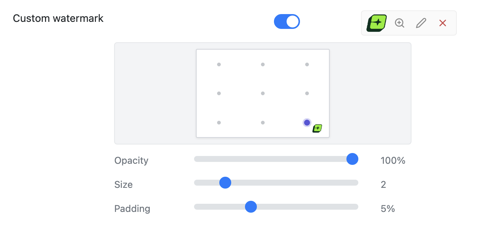The image size is (481, 226).
Task: Pick the middle-right watermark position dot
Action: 307,93
